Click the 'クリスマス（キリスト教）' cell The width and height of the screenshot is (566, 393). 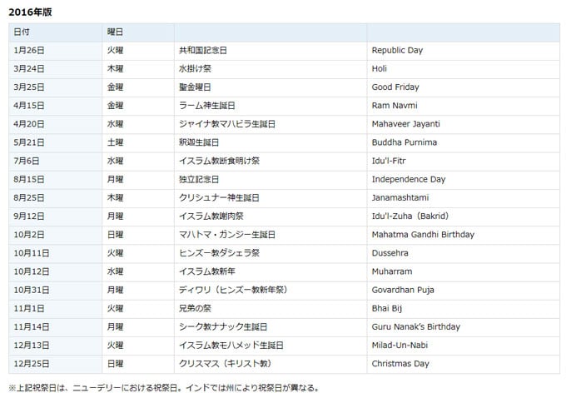271,364
